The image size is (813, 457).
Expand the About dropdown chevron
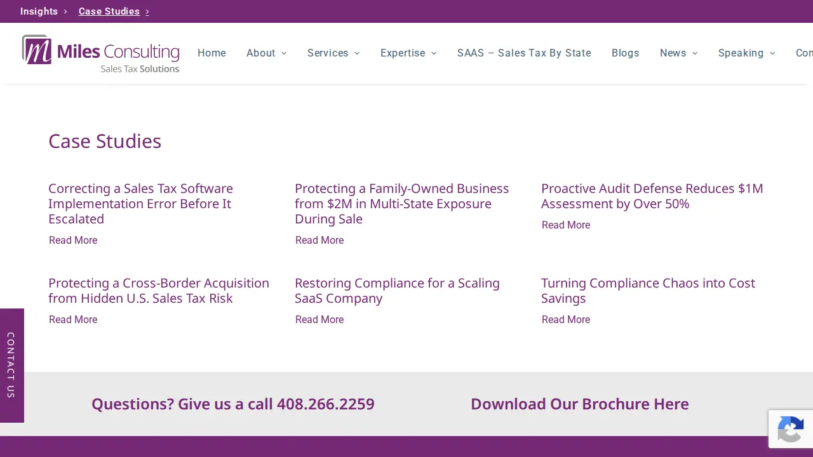(x=284, y=53)
